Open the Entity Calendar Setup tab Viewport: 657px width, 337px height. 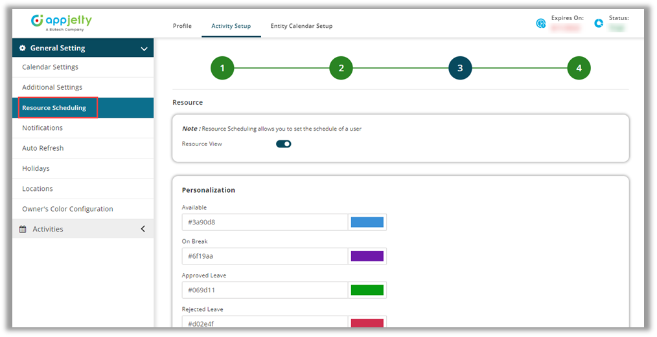tap(301, 27)
